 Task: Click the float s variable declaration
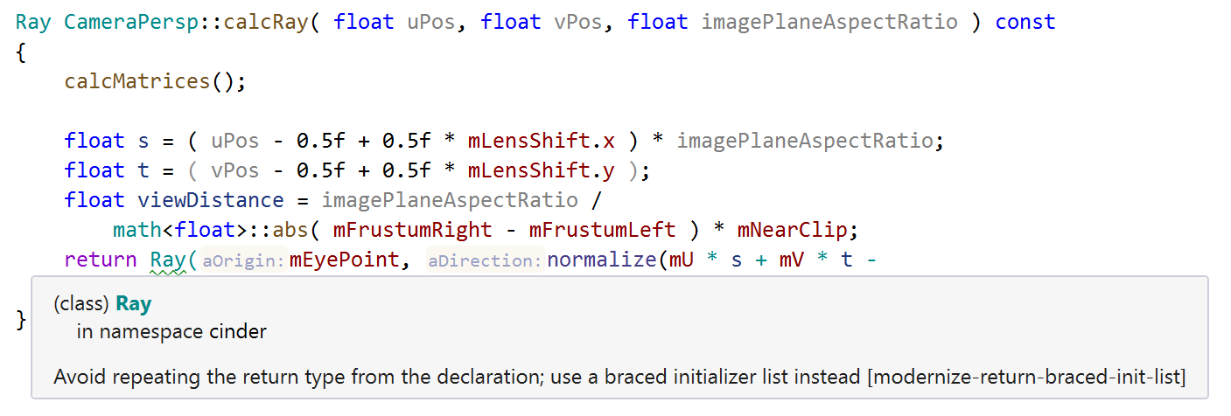click(x=143, y=141)
